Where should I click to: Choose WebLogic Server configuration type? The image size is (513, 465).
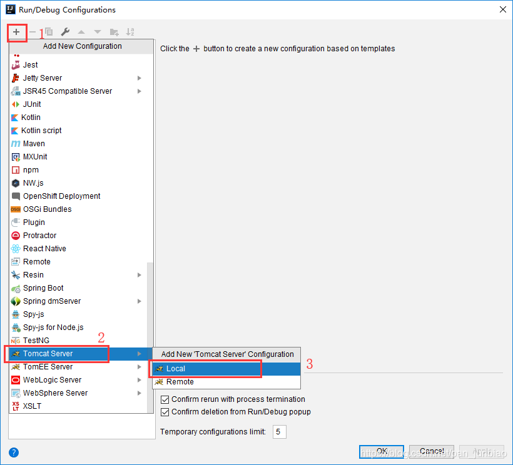pos(78,380)
